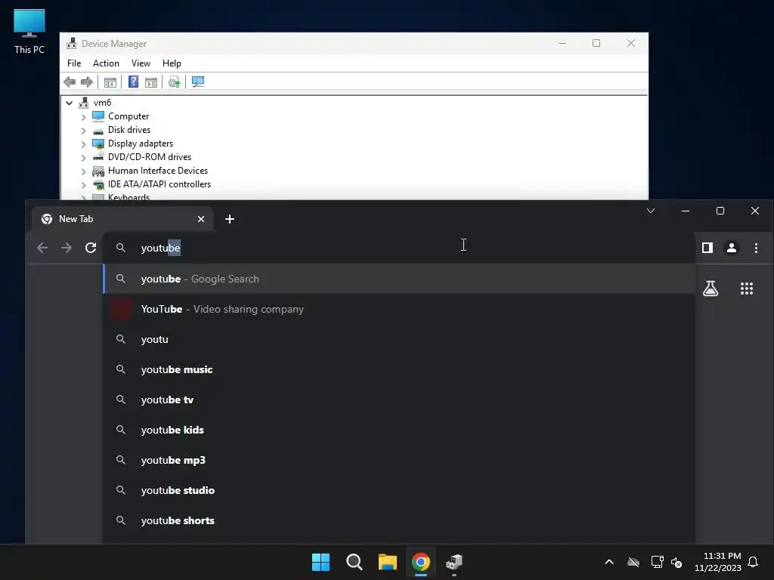The image size is (774, 580).
Task: Open the clock showing 11:31 PM
Action: (x=718, y=562)
